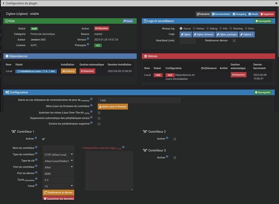
Task: Enable Contrôleur 2 via Activer checkbox
Action: 175,139
